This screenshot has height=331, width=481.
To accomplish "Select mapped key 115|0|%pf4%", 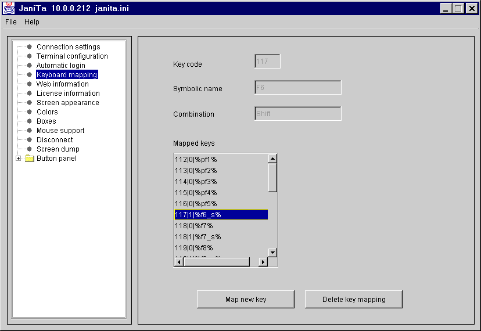I will pos(221,193).
